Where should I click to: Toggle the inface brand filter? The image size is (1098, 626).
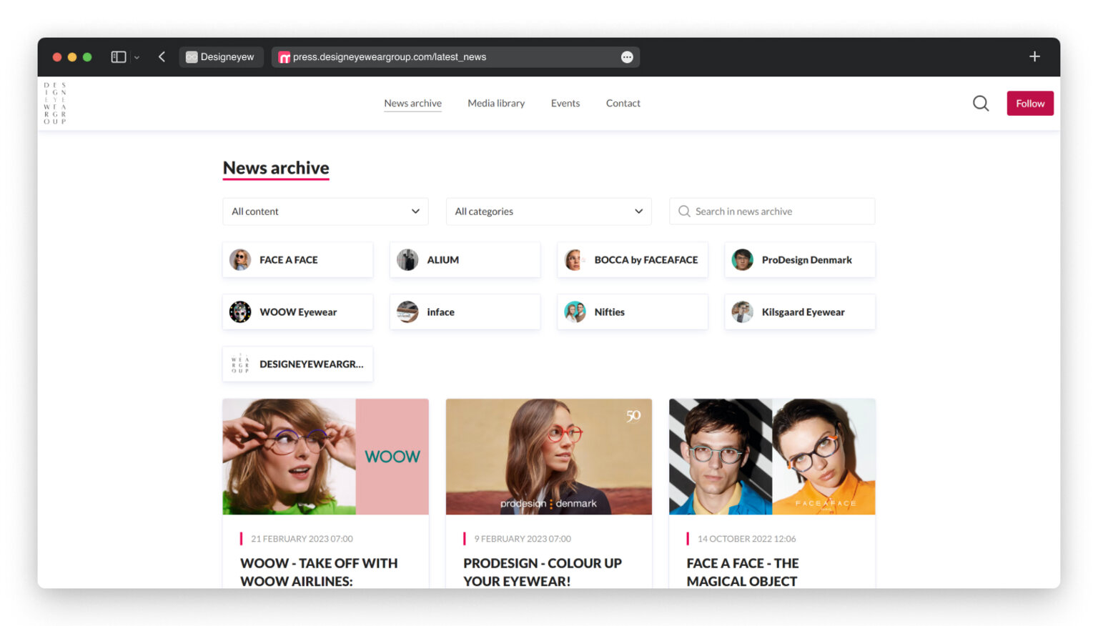465,312
